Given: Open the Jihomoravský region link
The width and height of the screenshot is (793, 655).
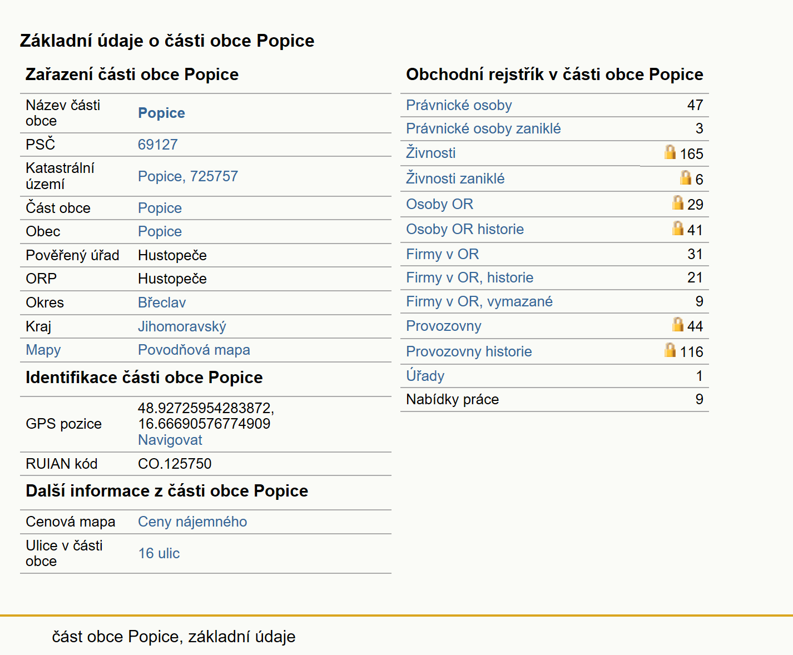Looking at the screenshot, I should coord(182,326).
